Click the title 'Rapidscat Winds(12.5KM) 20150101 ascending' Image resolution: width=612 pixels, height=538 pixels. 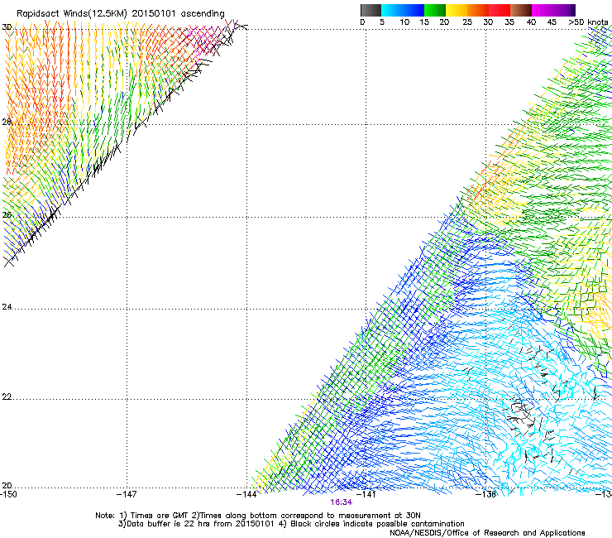point(121,13)
